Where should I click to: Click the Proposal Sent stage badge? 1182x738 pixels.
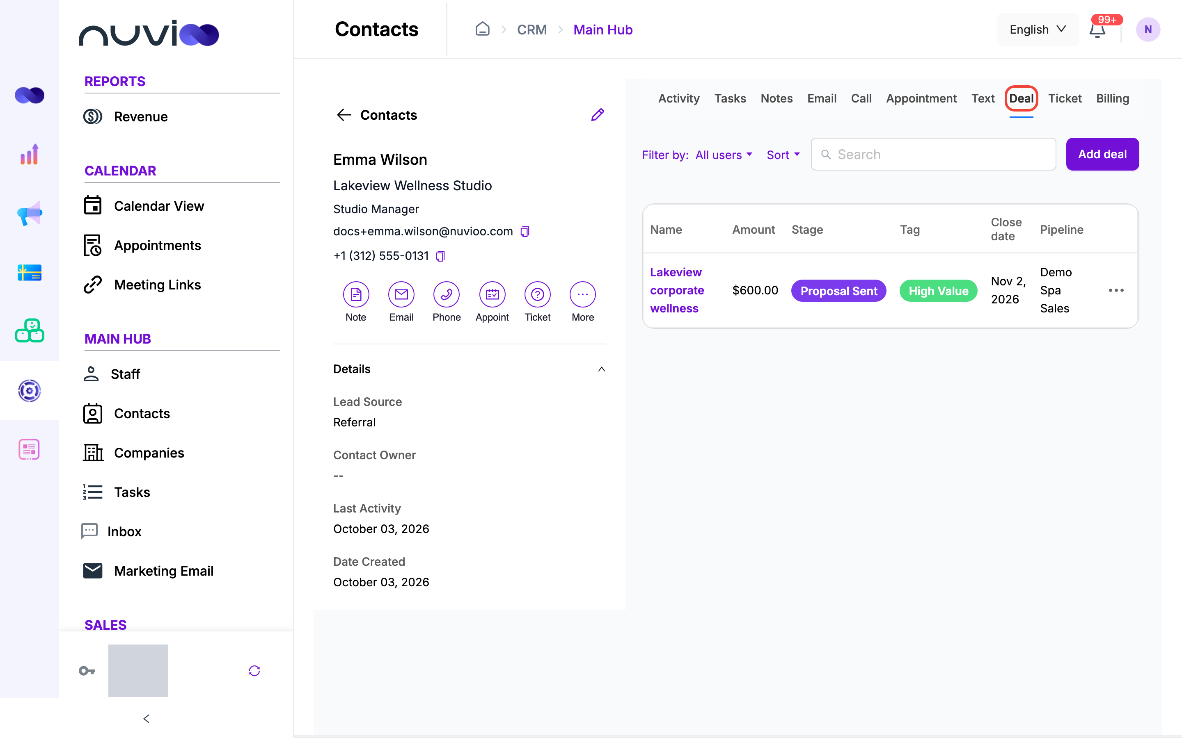pyautogui.click(x=838, y=291)
